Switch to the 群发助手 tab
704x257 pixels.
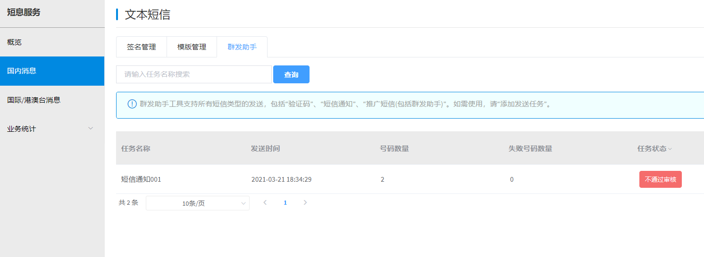[x=242, y=47]
